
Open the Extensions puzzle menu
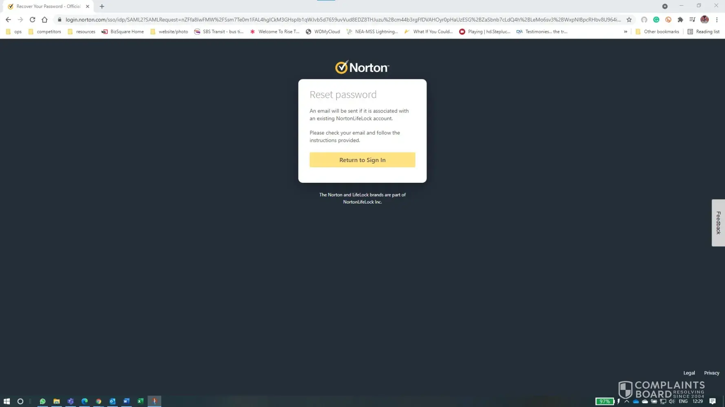pos(680,20)
